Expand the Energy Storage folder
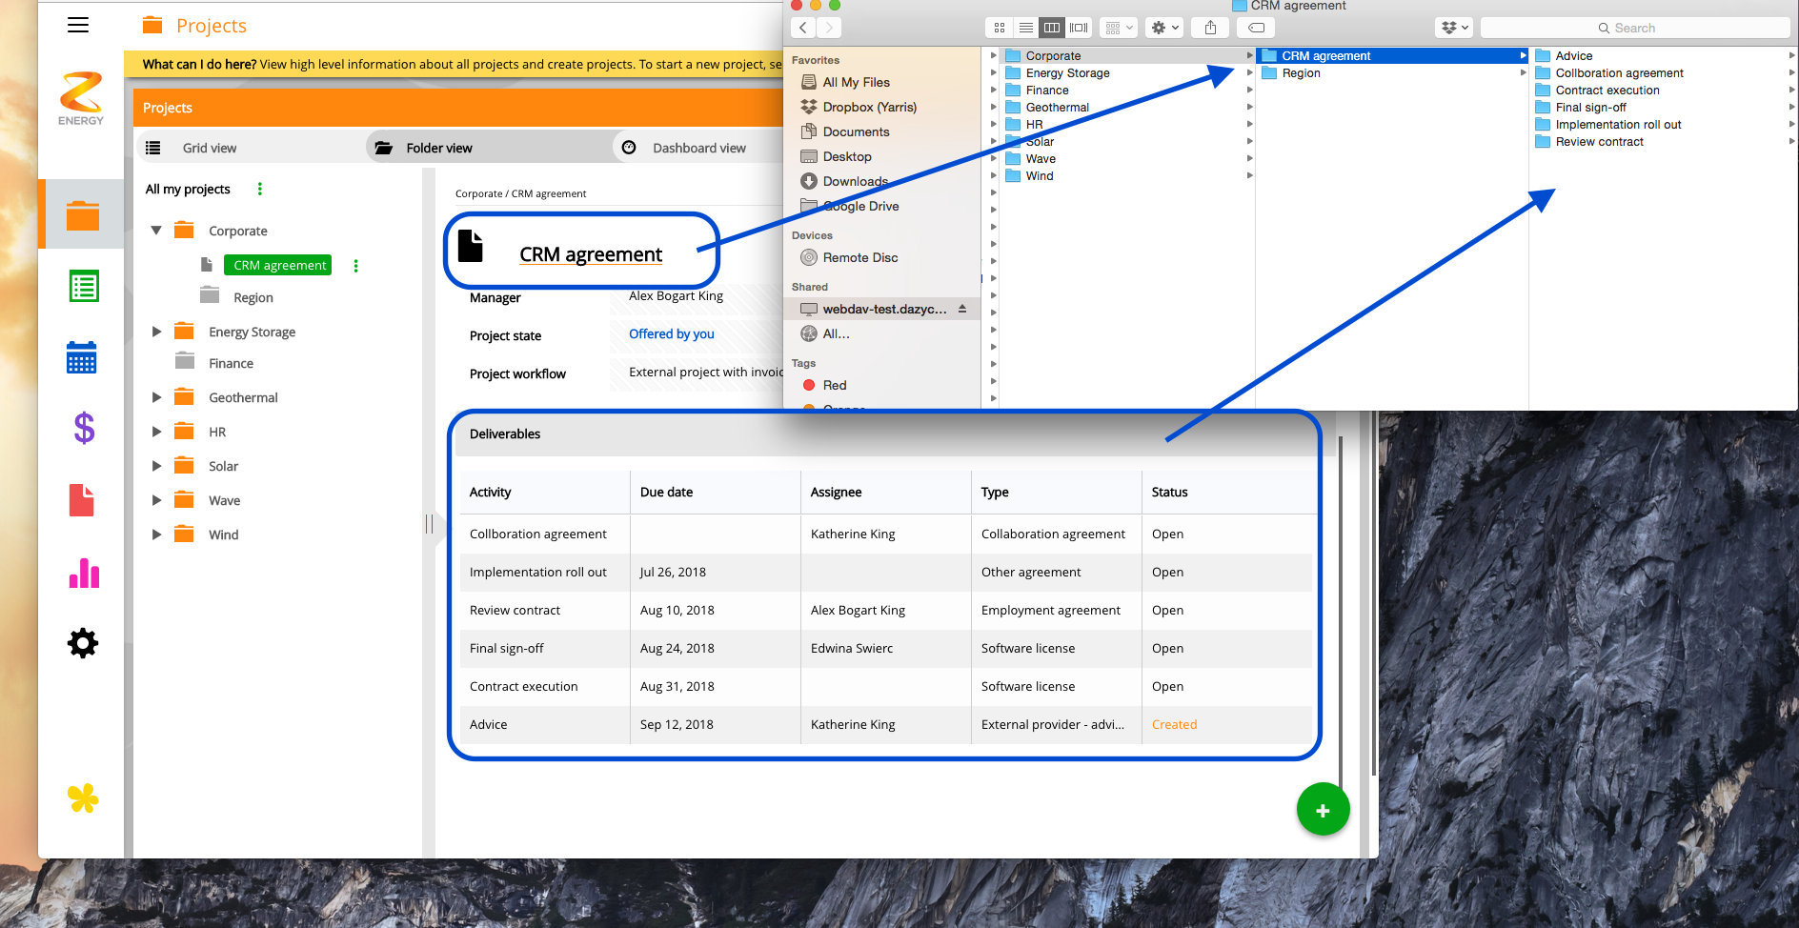 156,332
